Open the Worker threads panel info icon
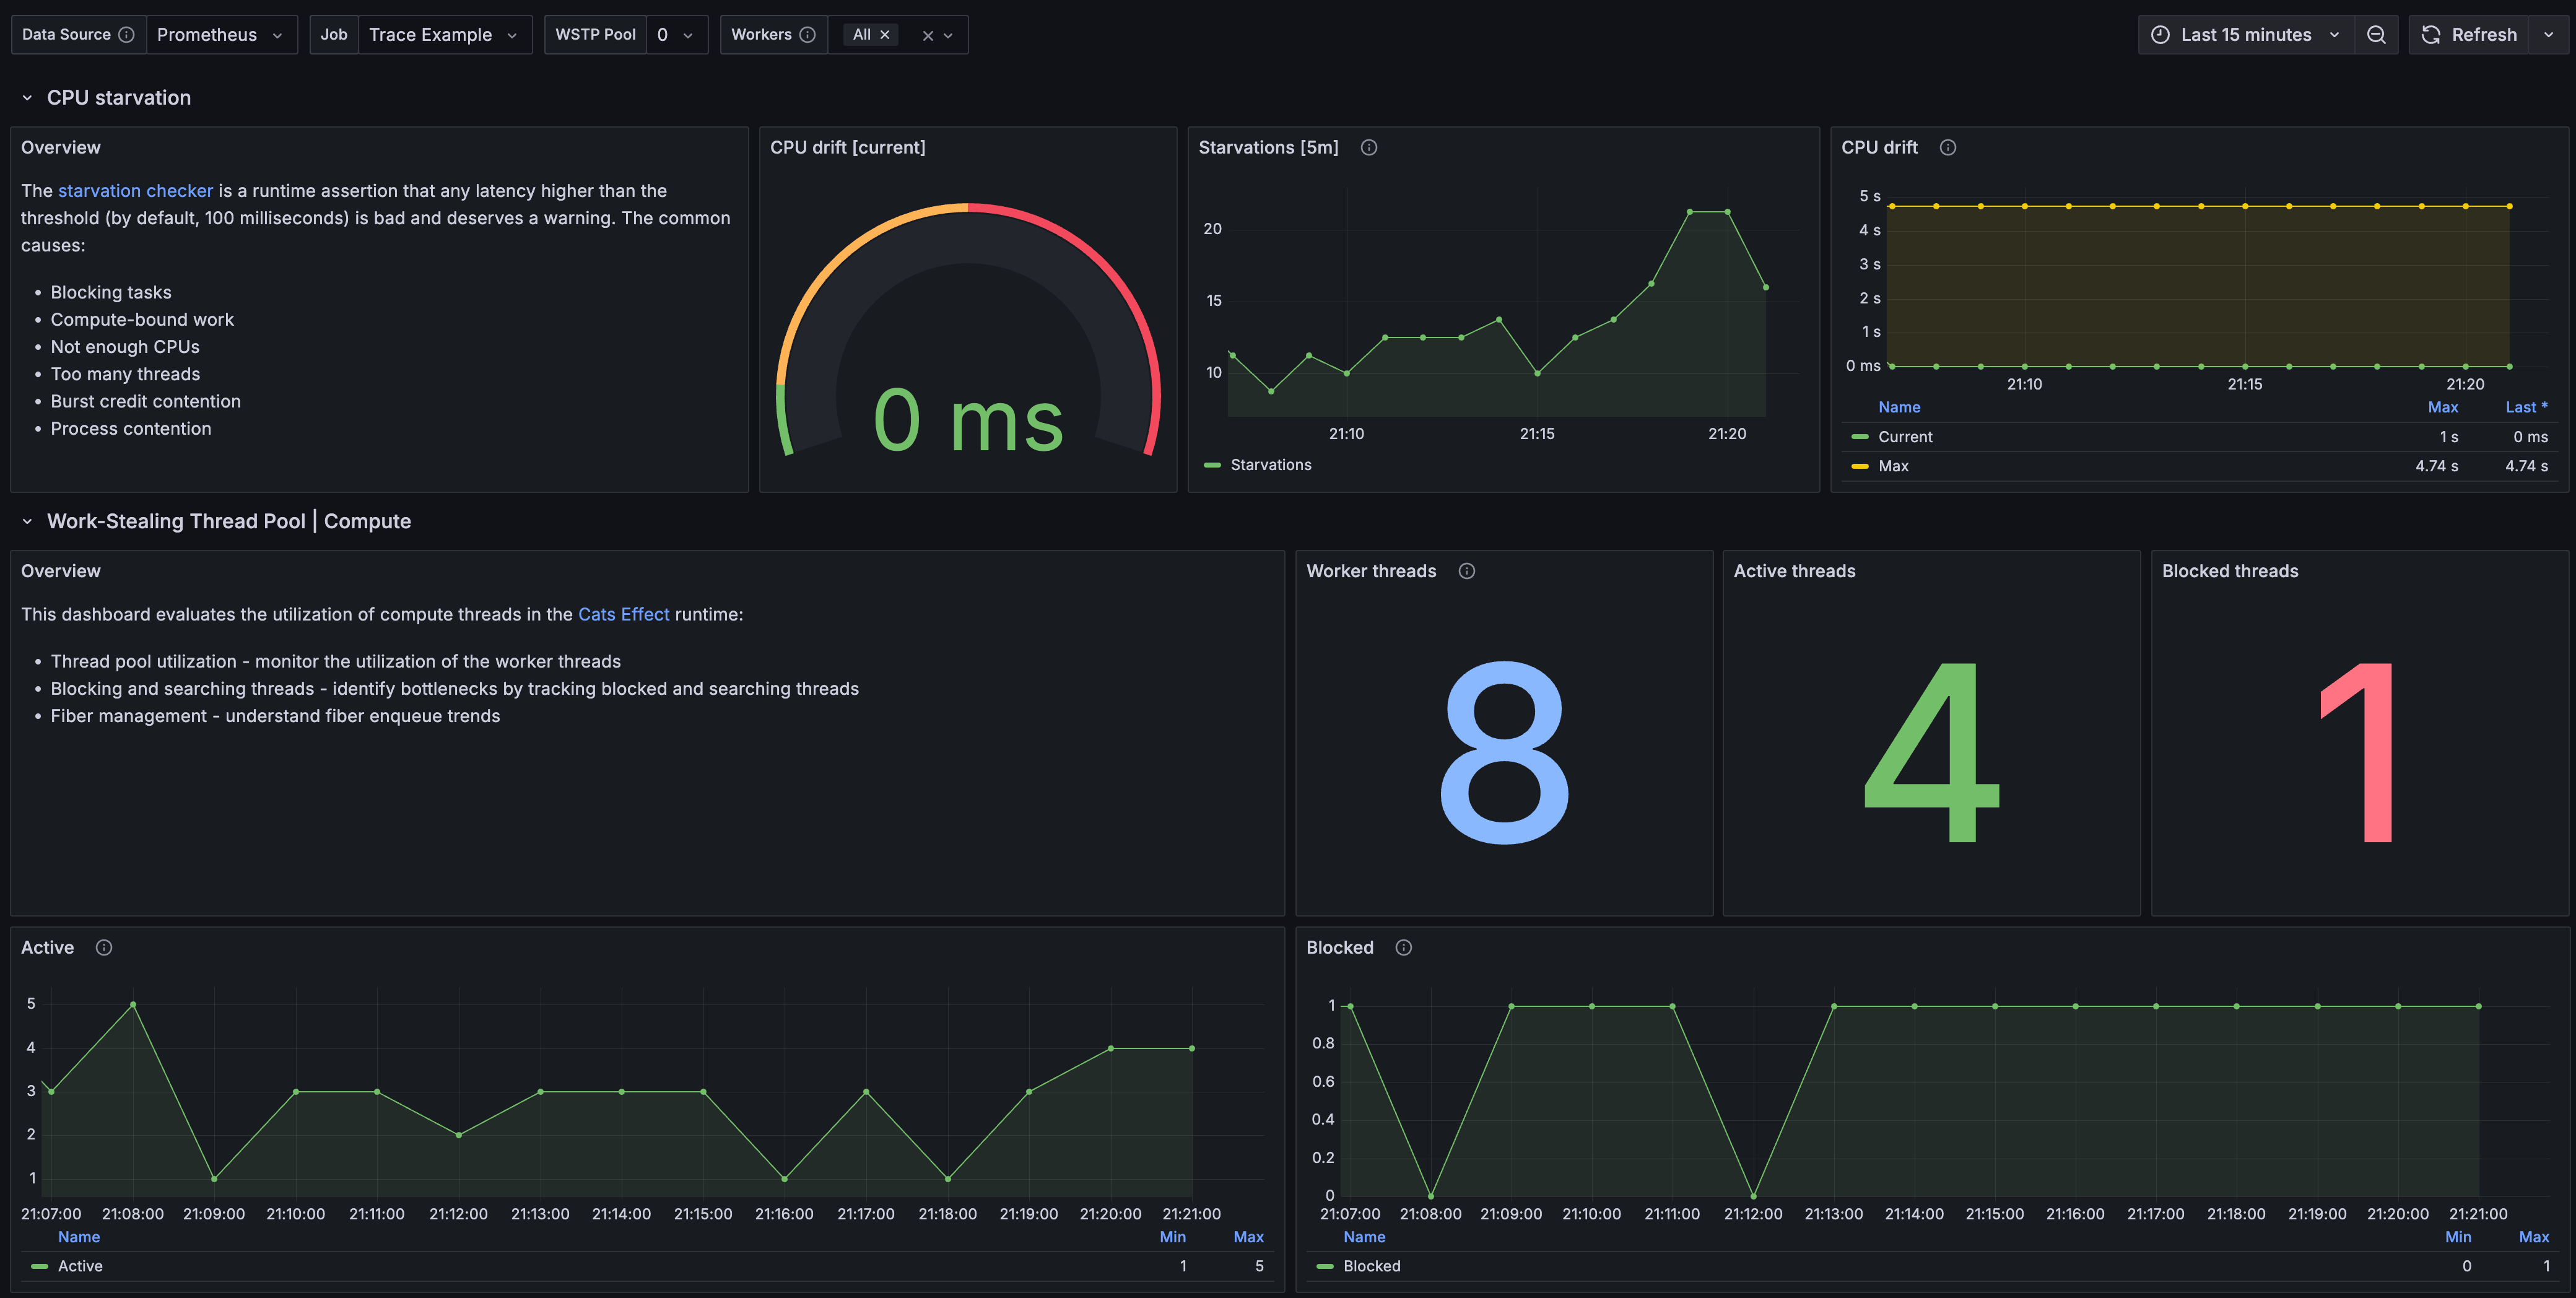The height and width of the screenshot is (1298, 2576). coord(1467,571)
